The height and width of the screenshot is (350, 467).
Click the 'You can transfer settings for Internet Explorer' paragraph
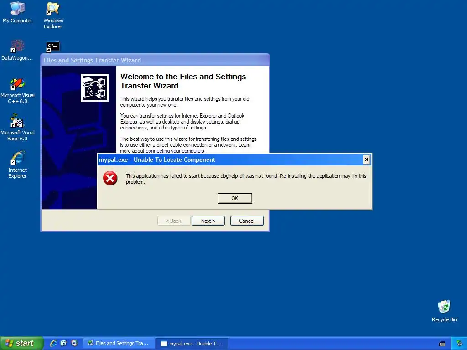pyautogui.click(x=182, y=122)
